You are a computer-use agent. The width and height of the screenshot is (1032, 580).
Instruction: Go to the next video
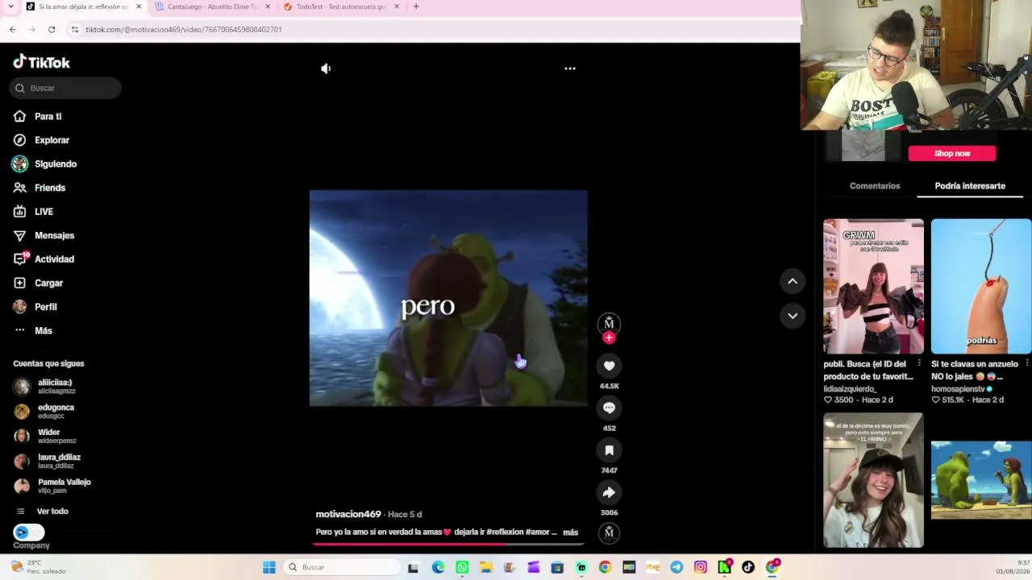[793, 316]
